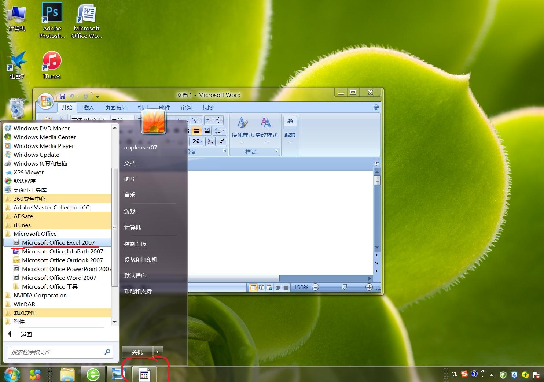Launch Windows Media Center
This screenshot has width=544, height=382.
tap(58, 137)
